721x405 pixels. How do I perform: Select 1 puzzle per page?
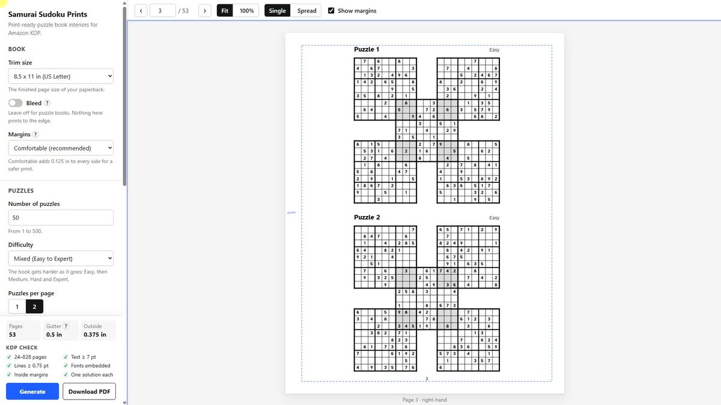[x=17, y=307]
